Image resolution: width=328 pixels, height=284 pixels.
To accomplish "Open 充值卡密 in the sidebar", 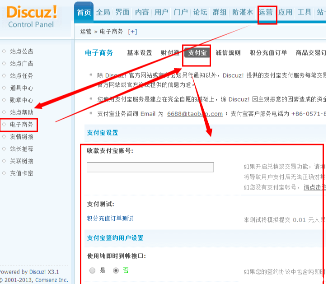I will click(x=22, y=173).
